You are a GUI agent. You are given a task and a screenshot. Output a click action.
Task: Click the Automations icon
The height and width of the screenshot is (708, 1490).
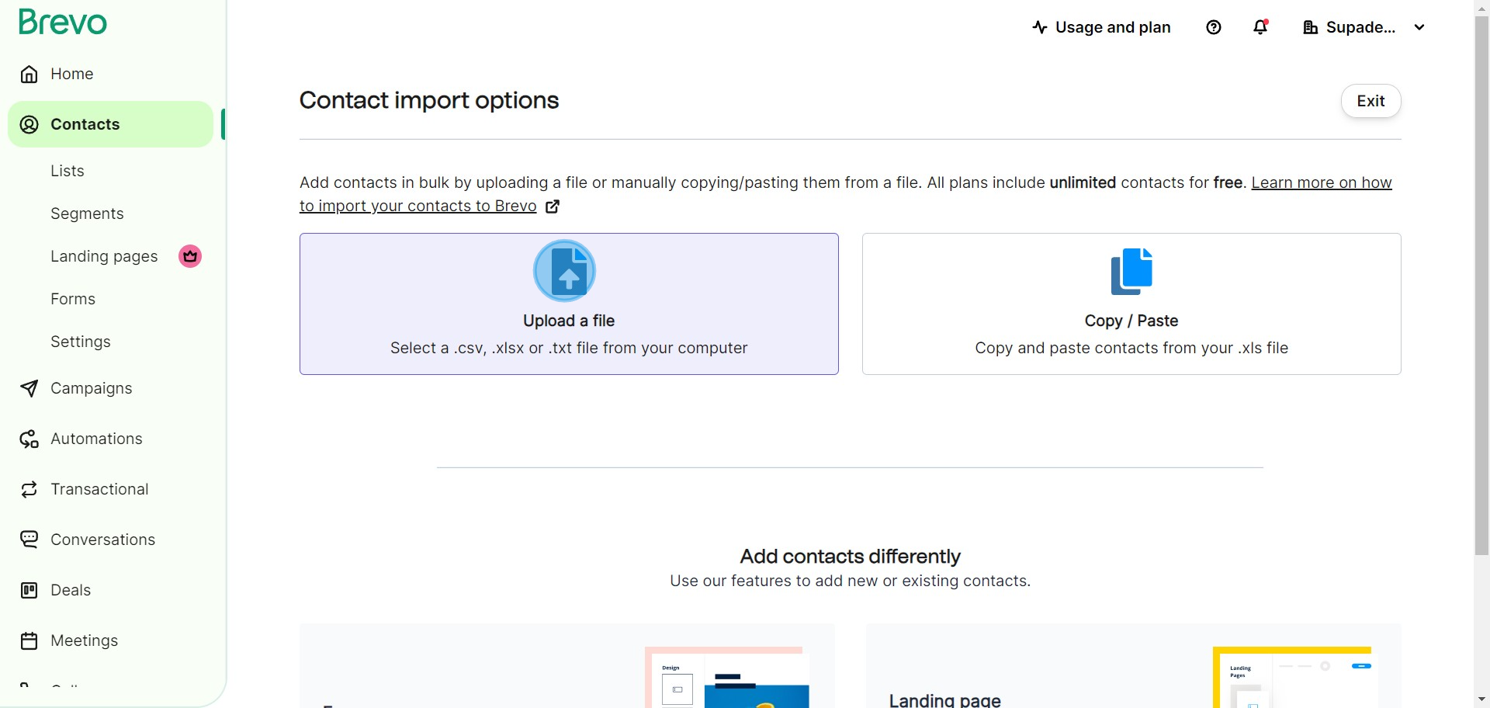[x=29, y=439]
